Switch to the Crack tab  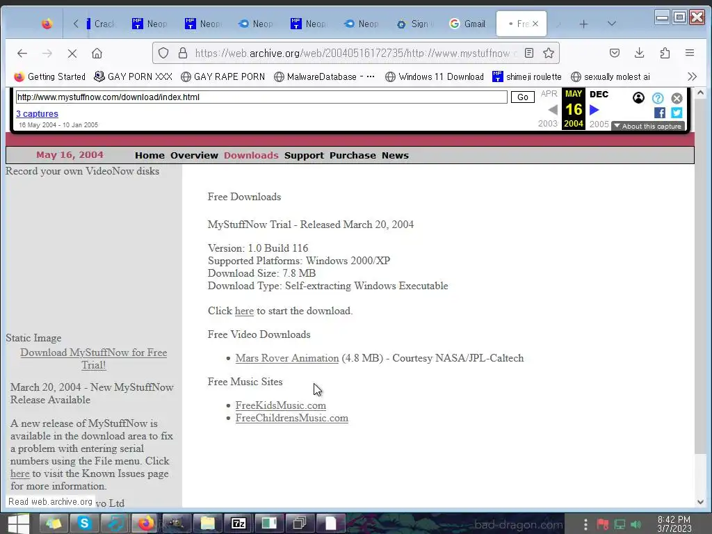[101, 24]
